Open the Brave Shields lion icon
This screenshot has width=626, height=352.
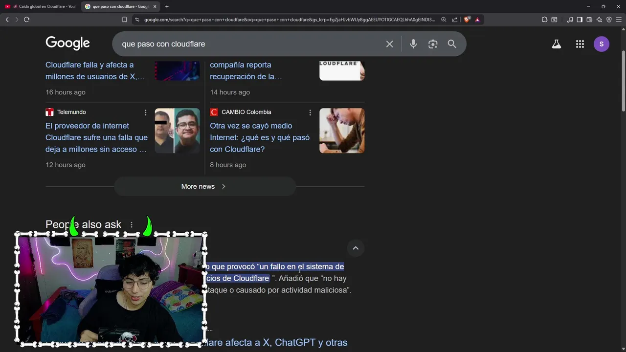[467, 20]
